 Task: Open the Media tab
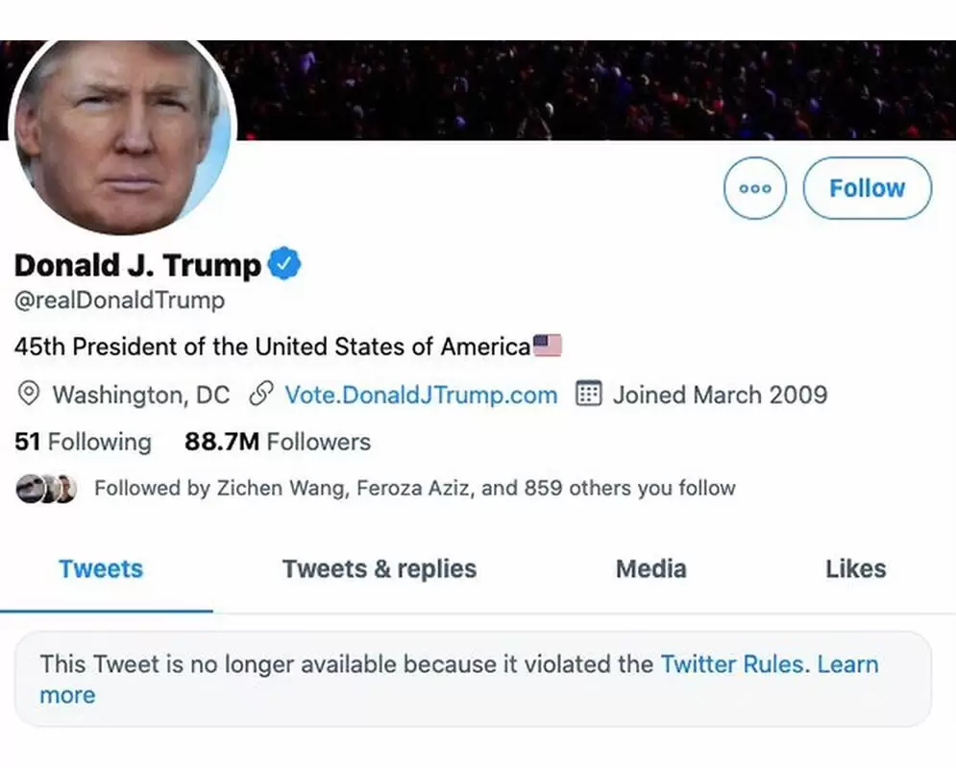pos(650,568)
